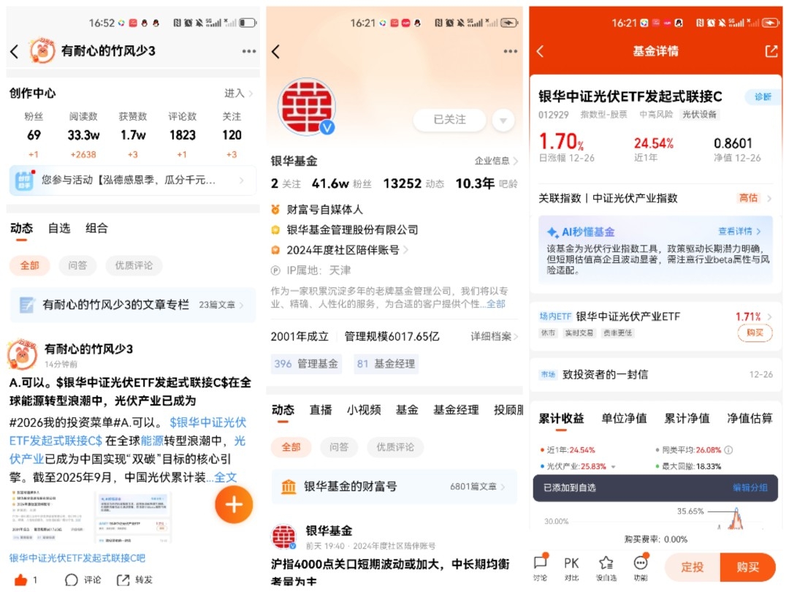Expand the 光伏产业 25.83% comparison dropdown

pos(614,466)
